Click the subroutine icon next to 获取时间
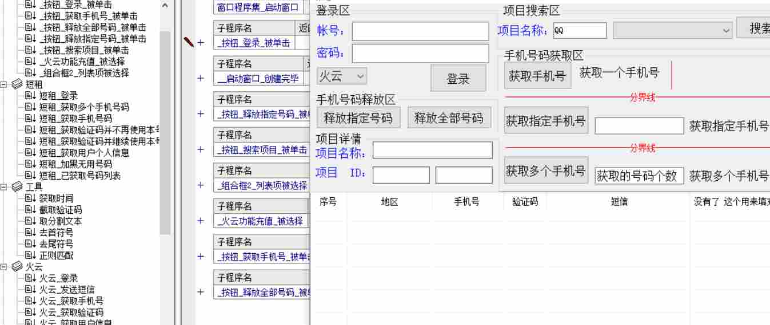Viewport: 770px width, 325px height. (30, 198)
